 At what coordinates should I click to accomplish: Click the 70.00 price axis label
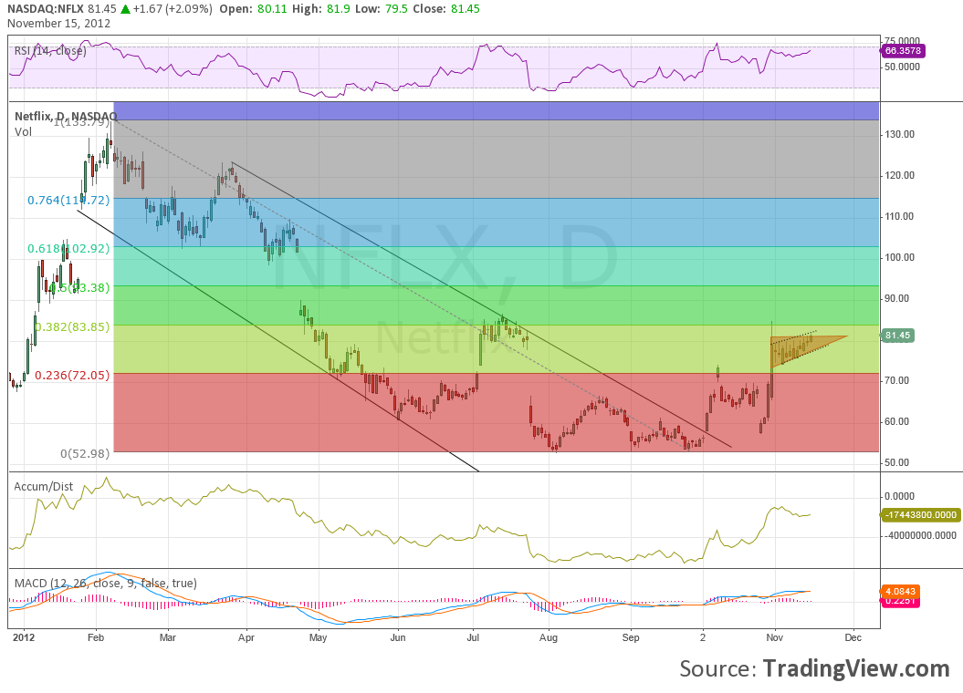896,380
